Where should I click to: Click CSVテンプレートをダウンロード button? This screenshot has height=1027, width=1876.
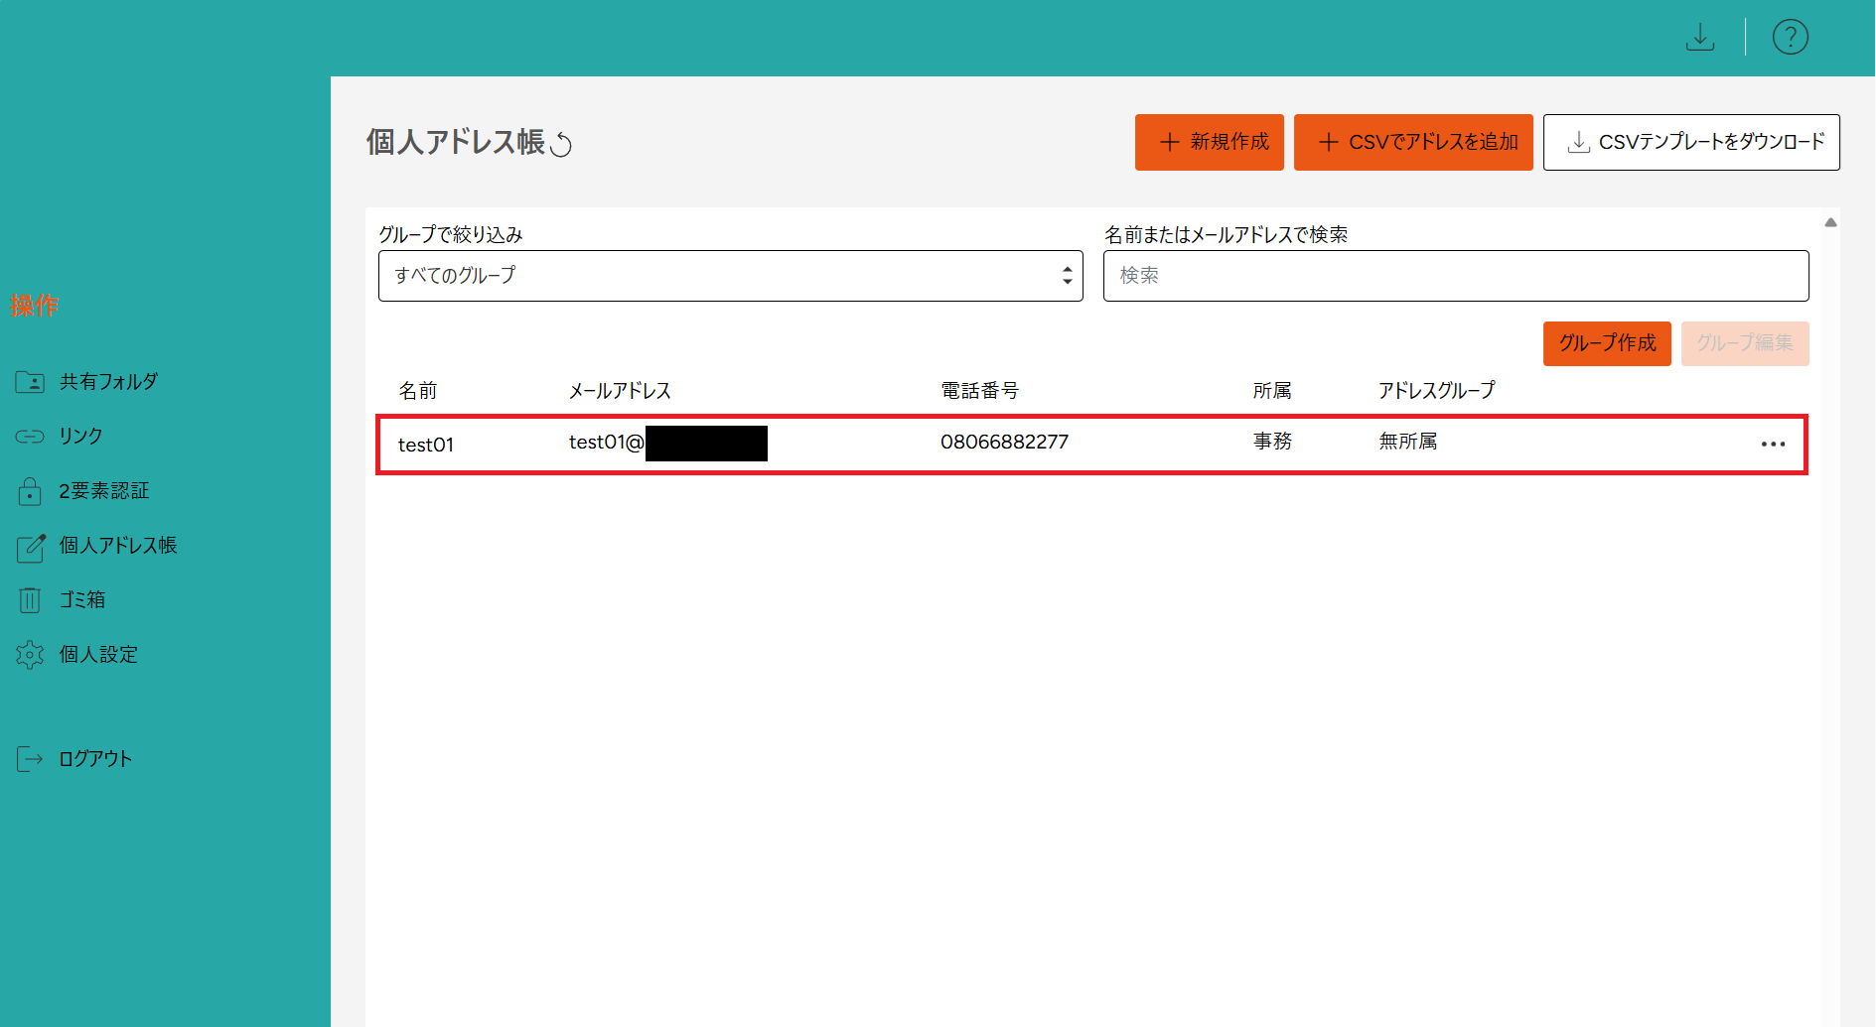(1690, 143)
